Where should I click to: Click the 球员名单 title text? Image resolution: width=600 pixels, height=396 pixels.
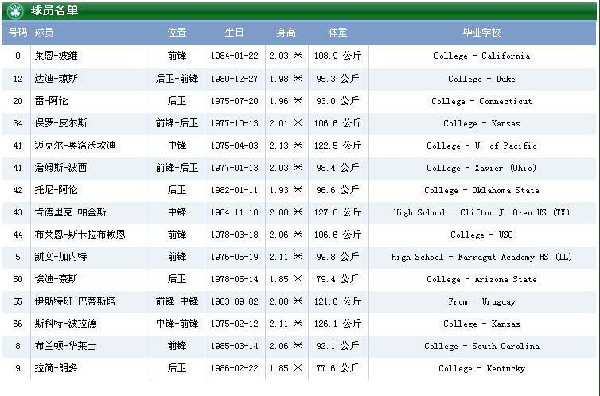coord(54,10)
